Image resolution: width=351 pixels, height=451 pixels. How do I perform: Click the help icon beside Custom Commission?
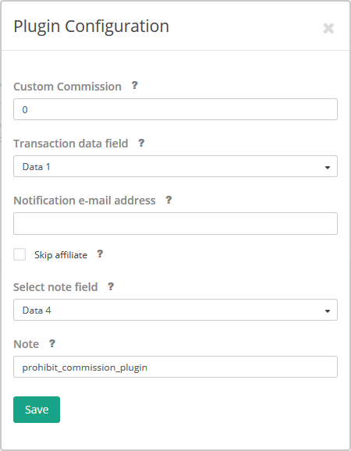pyautogui.click(x=134, y=85)
